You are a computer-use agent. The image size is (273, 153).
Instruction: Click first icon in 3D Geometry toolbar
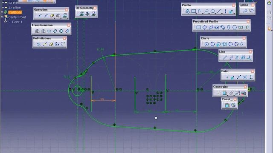point(81,14)
